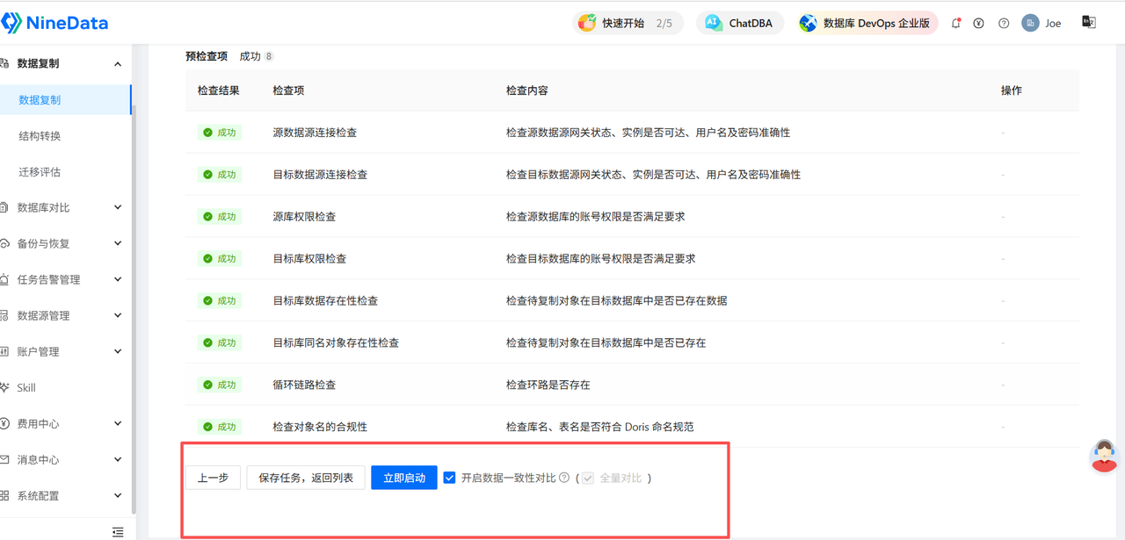Click the 目标数据源连接检查 row text
Image resolution: width=1125 pixels, height=540 pixels.
pos(320,175)
